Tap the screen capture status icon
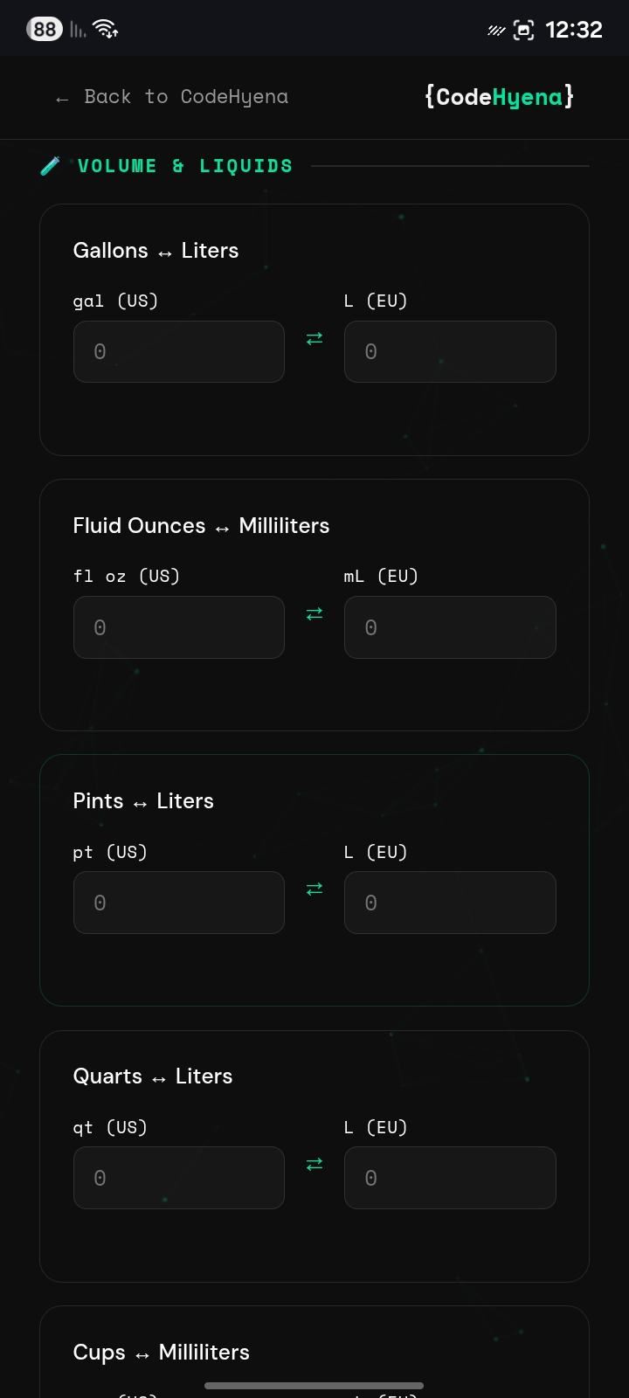629x1398 pixels. [x=523, y=31]
